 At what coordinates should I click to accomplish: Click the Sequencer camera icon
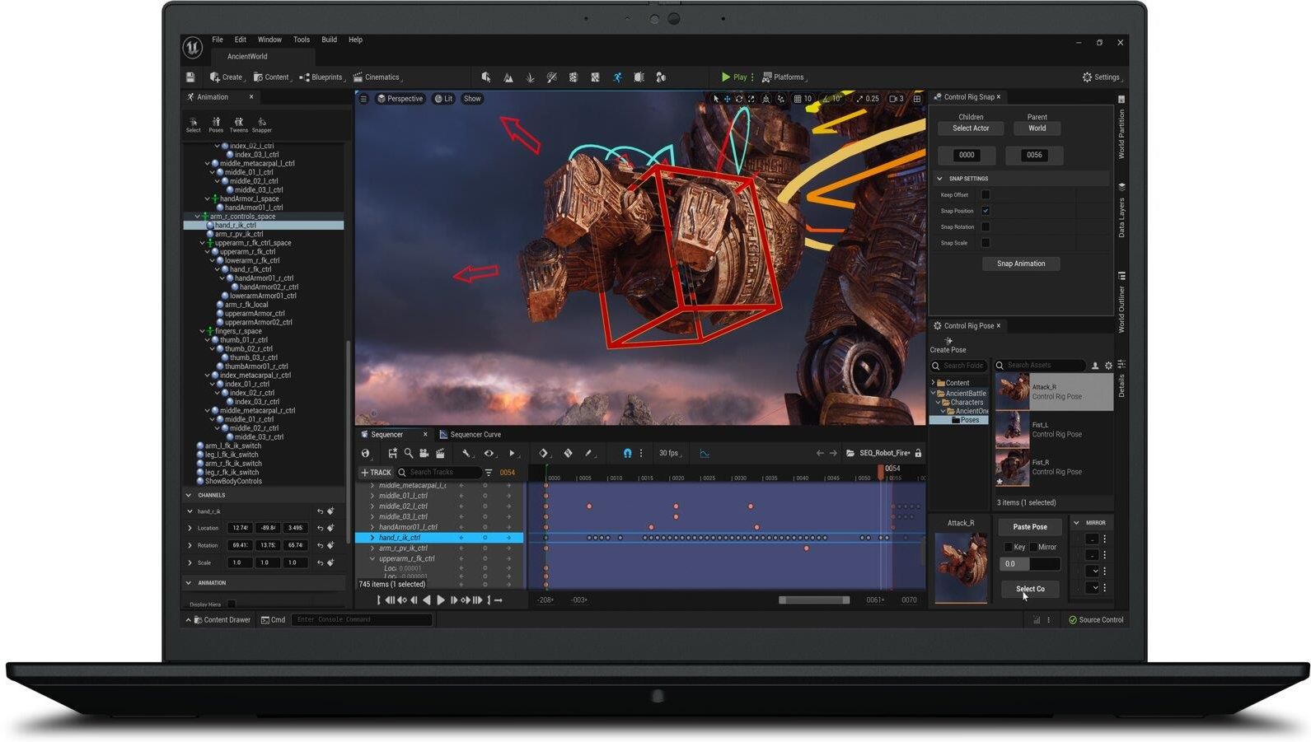[424, 453]
